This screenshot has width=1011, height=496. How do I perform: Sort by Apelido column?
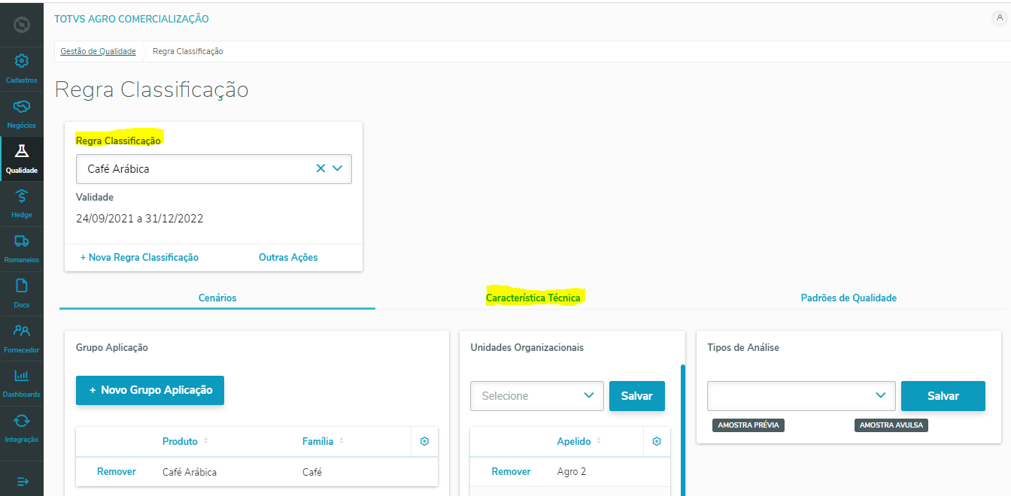578,441
